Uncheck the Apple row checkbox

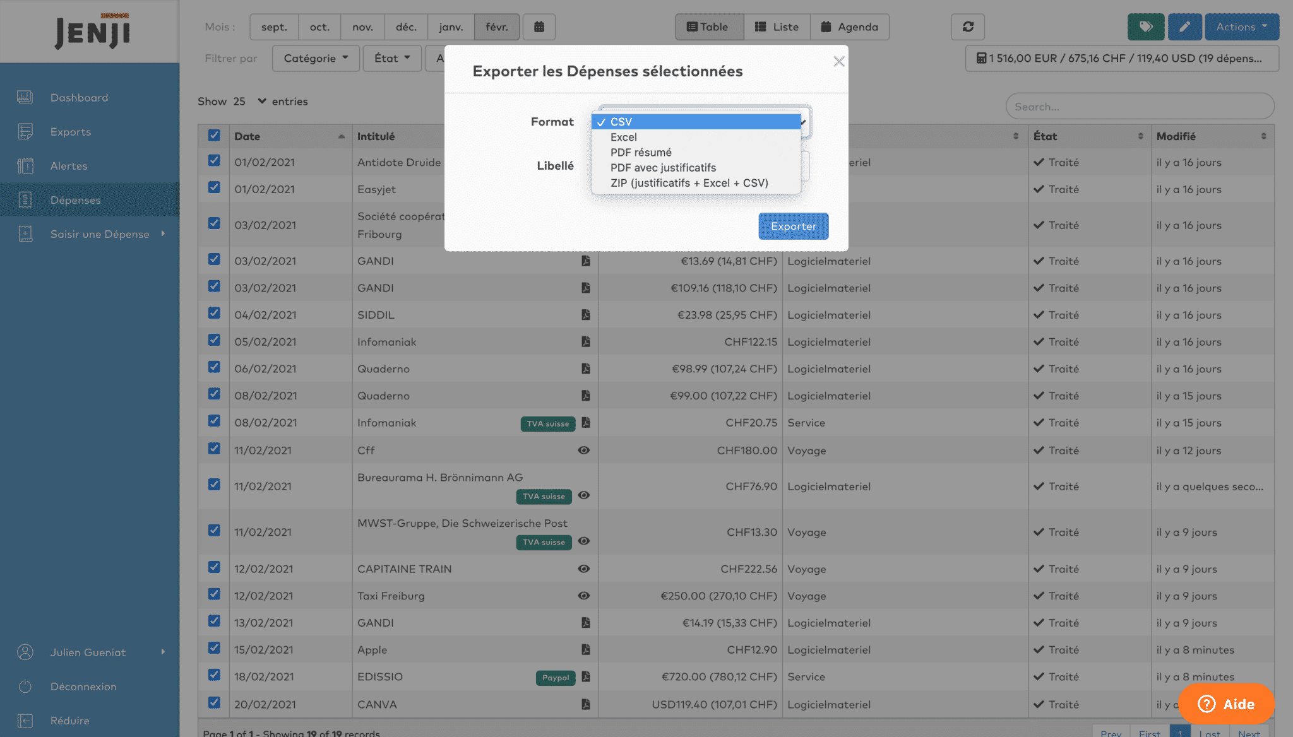coord(214,648)
